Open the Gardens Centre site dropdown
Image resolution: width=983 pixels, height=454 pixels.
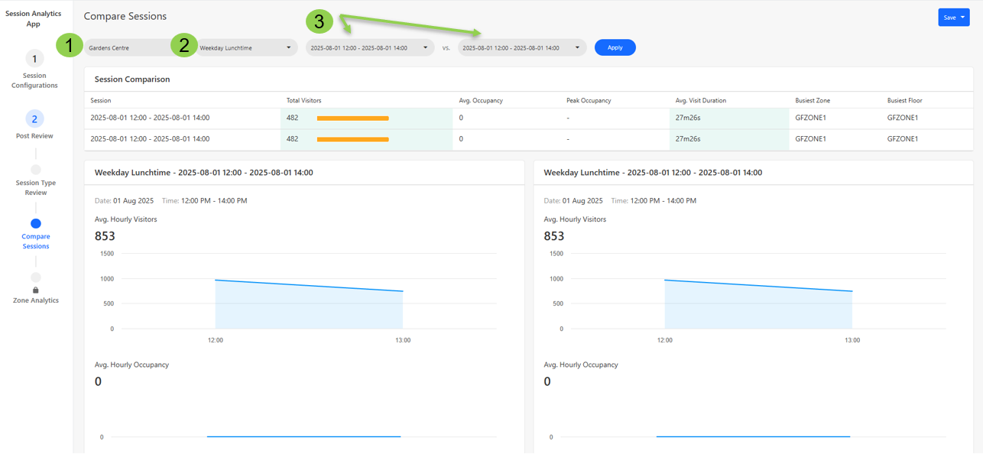130,48
